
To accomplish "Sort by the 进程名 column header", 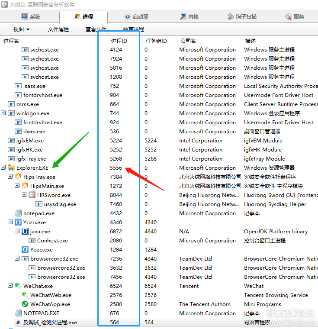I will click(x=11, y=41).
